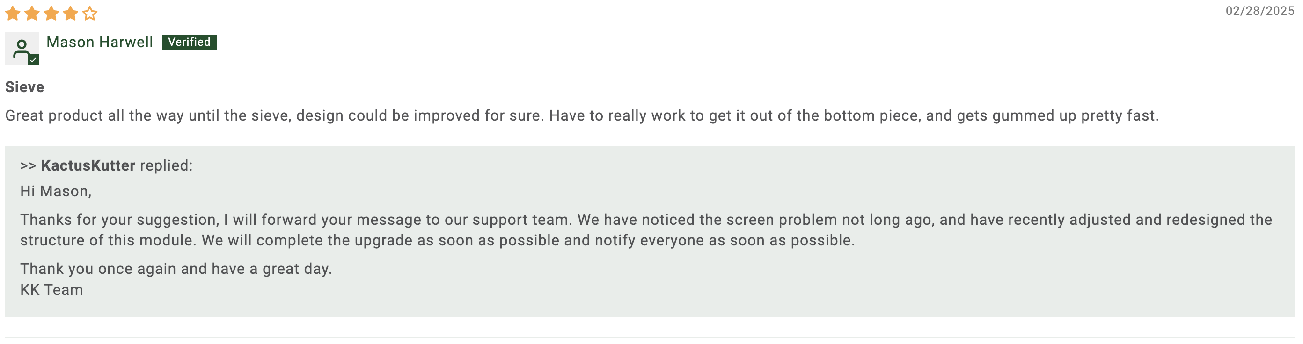Click the first star in the rating
Image resolution: width=1303 pixels, height=344 pixels.
(x=13, y=14)
